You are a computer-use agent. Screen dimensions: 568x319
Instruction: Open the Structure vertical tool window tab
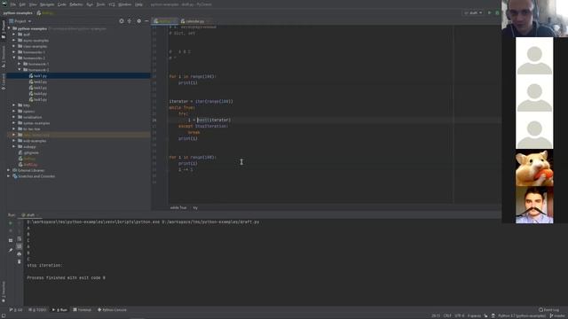pos(4,57)
